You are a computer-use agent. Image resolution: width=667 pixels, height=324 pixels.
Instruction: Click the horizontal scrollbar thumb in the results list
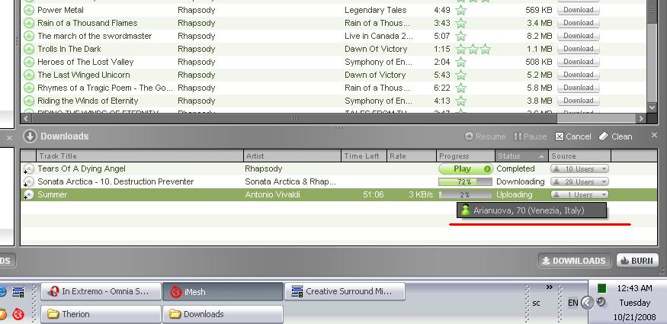[295, 119]
